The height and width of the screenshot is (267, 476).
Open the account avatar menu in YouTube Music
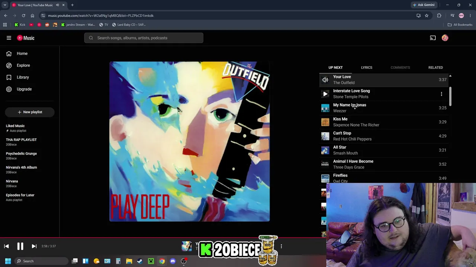tap(445, 38)
